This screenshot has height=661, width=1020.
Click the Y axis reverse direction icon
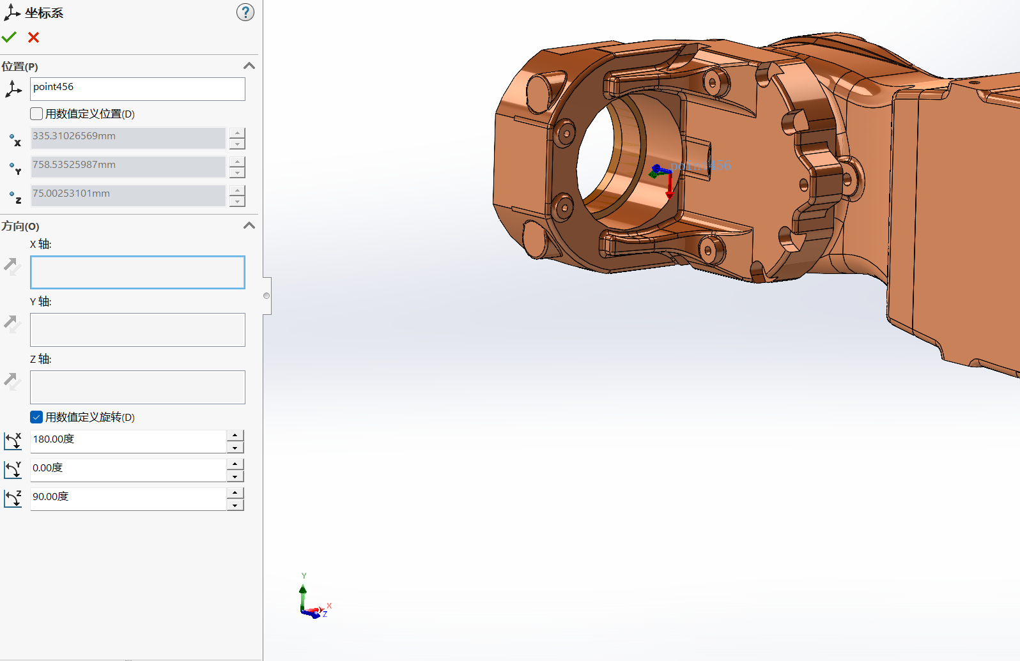coord(12,324)
